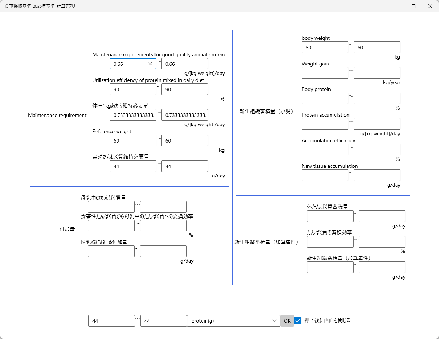Click upper-bound Protein accumulation field
The width and height of the screenshot is (439, 339).
[x=377, y=124]
